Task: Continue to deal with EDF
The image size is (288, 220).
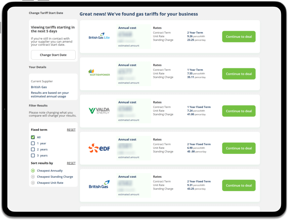Action: coord(239,148)
